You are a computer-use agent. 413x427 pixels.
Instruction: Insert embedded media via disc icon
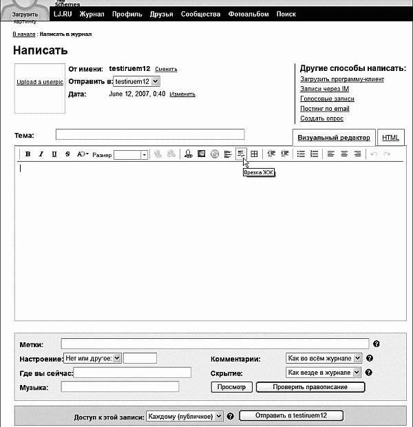(x=215, y=154)
